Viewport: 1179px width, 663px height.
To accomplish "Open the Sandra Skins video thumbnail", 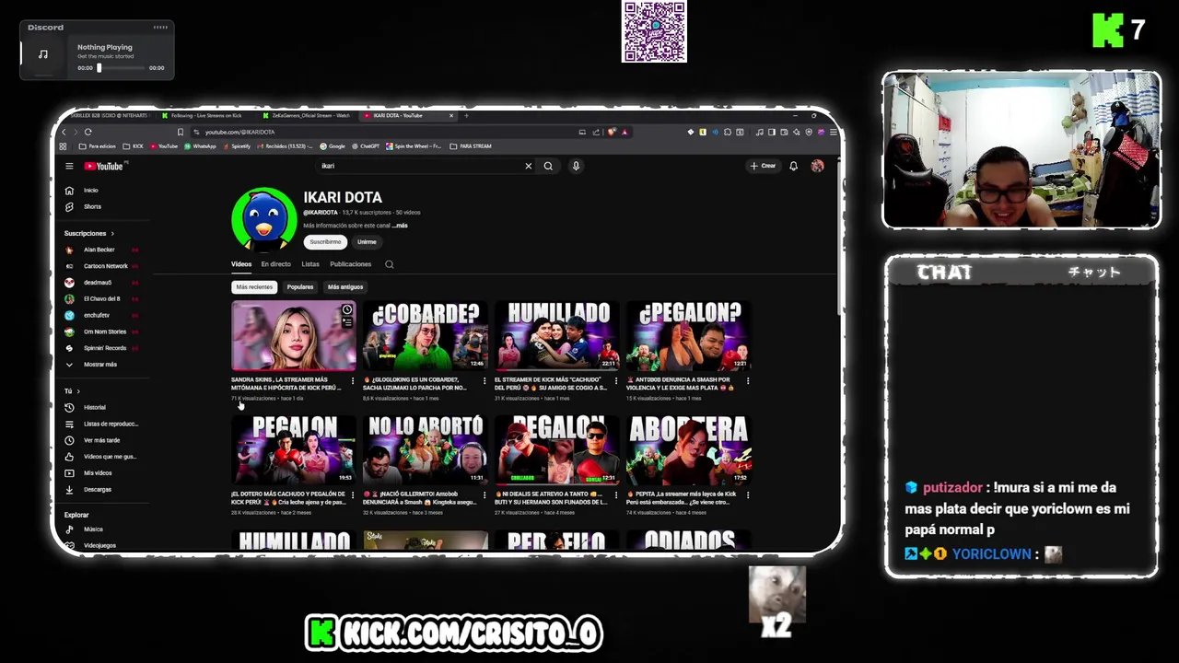I will [293, 335].
